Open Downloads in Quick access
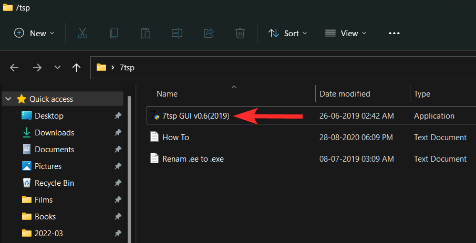This screenshot has width=476, height=243. 54,133
